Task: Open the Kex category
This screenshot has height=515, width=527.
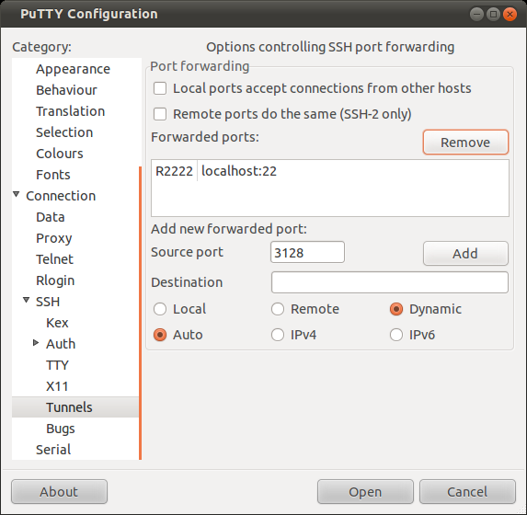Action: point(57,324)
